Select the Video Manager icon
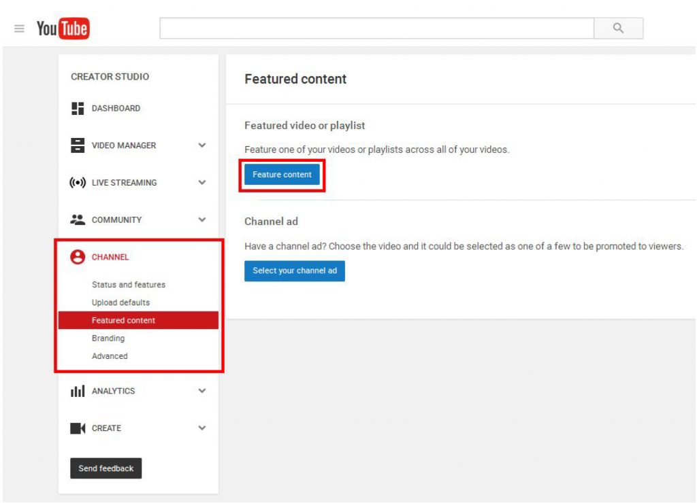This screenshot has width=697, height=503. (77, 145)
